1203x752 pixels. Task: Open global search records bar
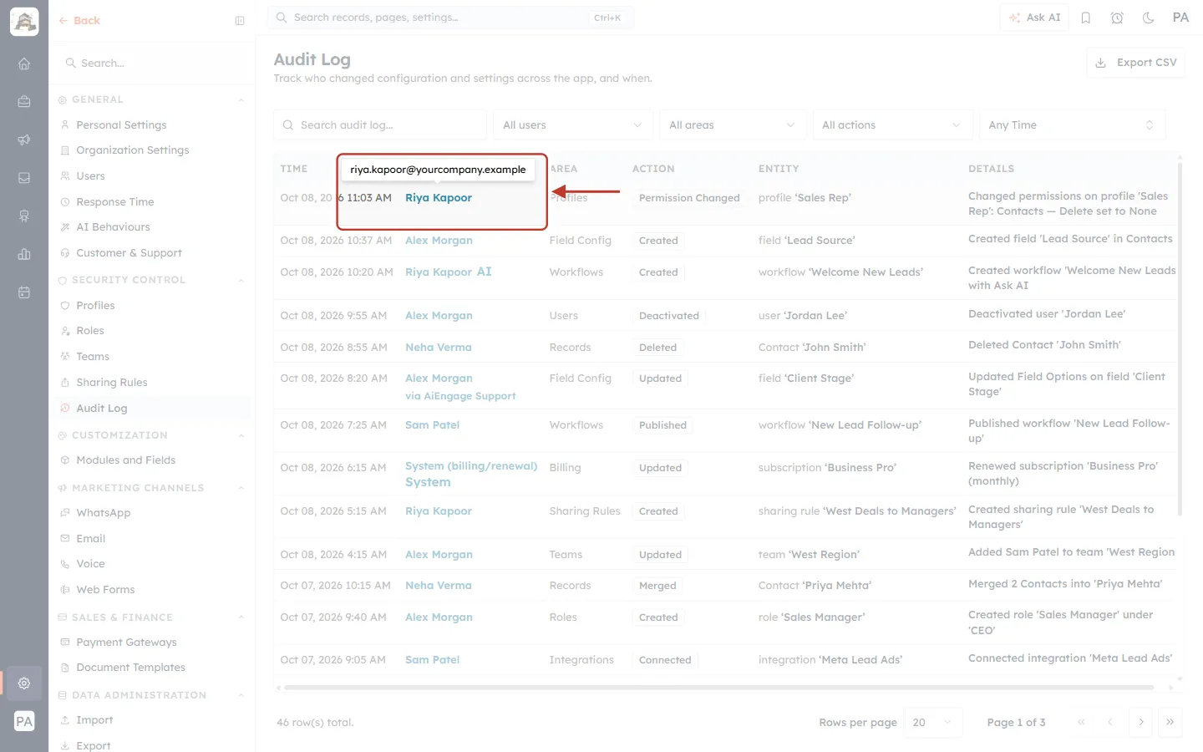click(x=450, y=18)
